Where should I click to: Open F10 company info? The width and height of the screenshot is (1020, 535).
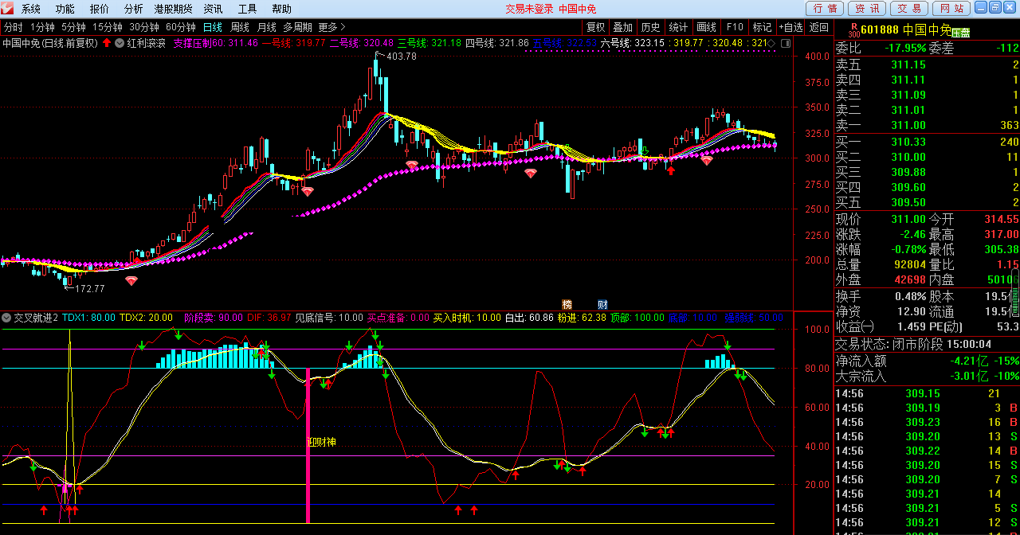[735, 27]
